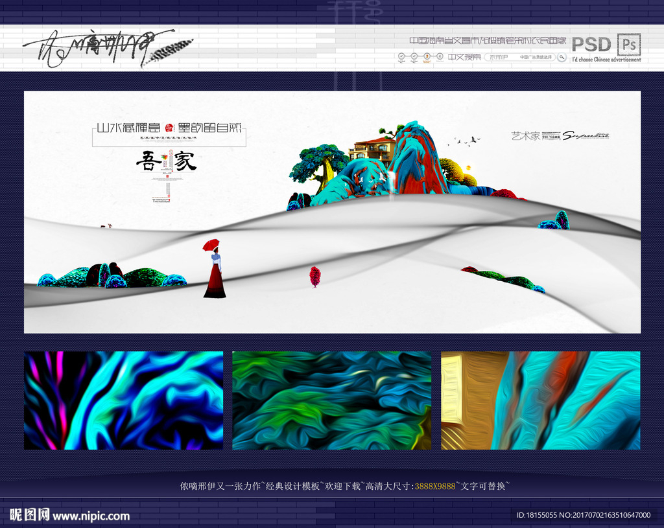
Task: Toggle the small dotted marker under 吾家 title
Action: 167,176
